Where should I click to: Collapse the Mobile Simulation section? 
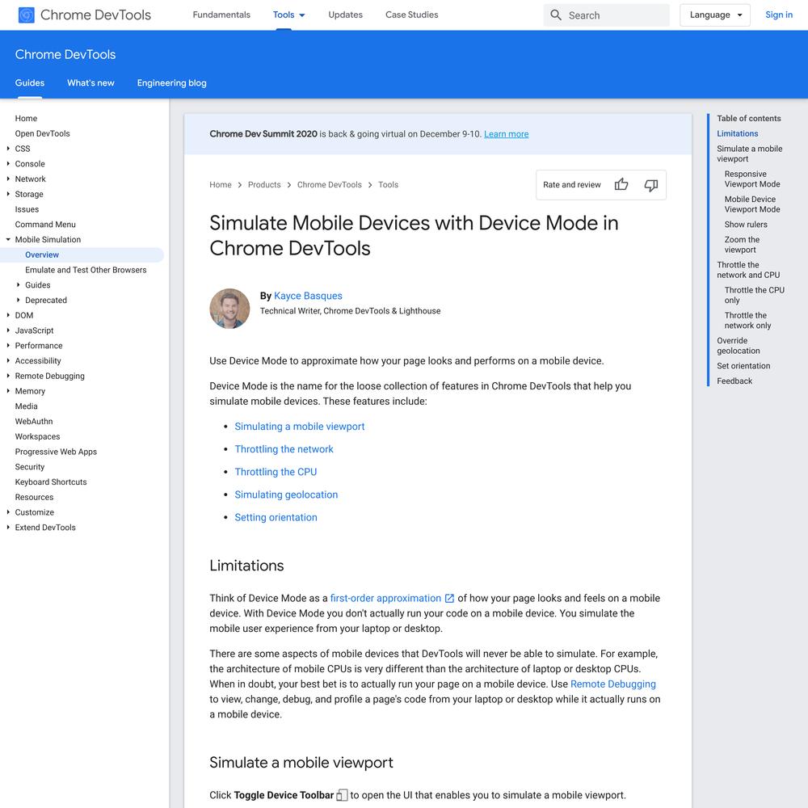8,240
